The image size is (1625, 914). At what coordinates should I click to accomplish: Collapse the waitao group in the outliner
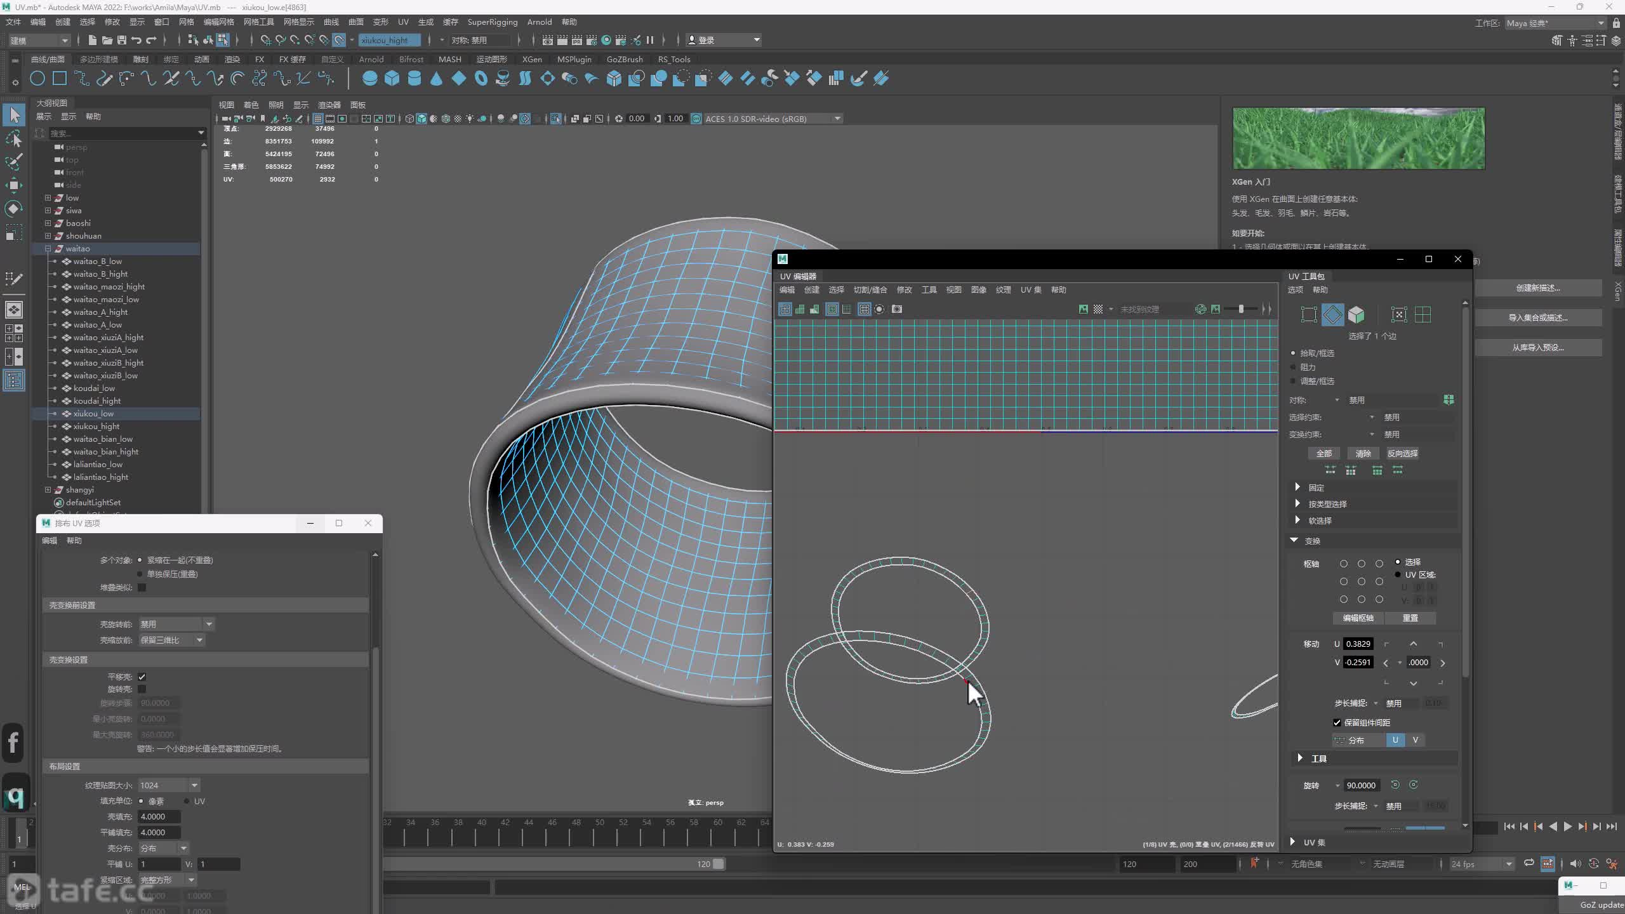point(48,248)
